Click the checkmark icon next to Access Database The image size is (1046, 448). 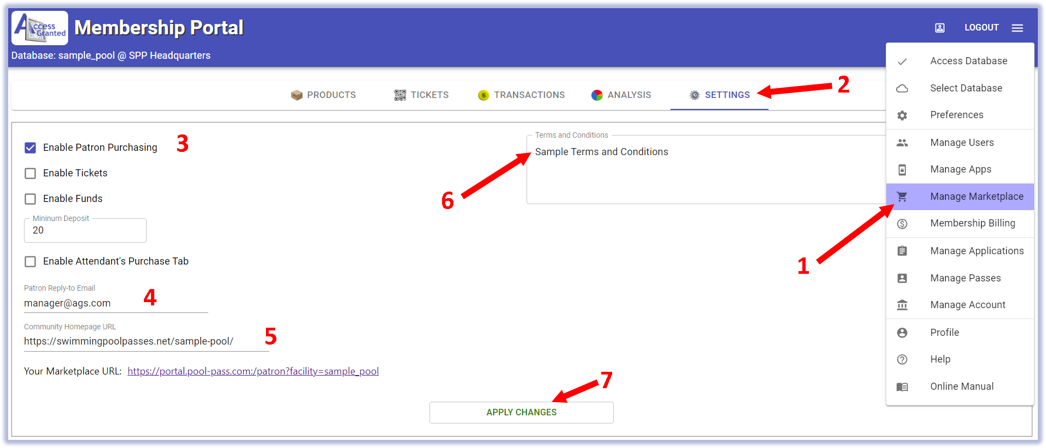pyautogui.click(x=902, y=62)
